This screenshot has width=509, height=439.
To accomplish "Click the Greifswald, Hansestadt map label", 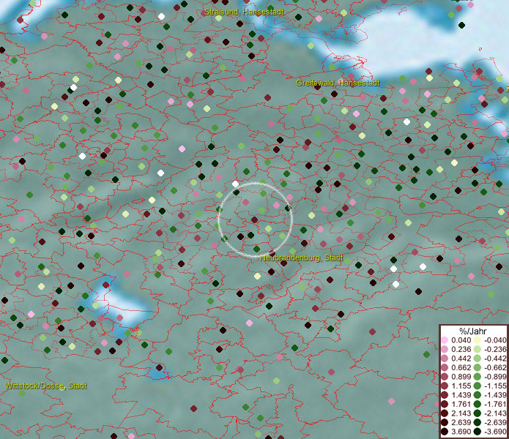I will 338,83.
